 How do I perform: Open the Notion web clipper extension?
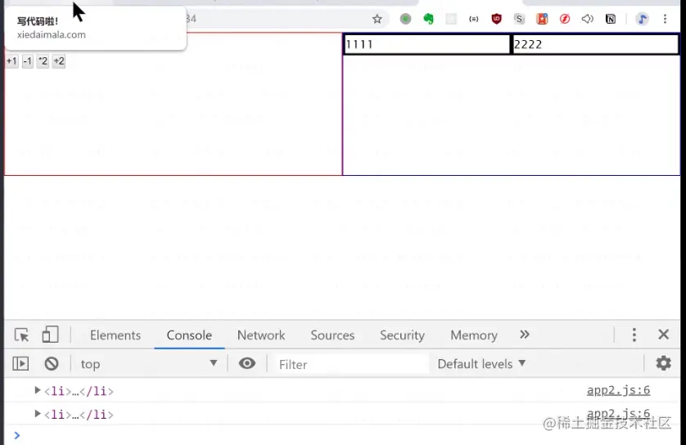pyautogui.click(x=611, y=19)
